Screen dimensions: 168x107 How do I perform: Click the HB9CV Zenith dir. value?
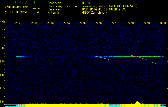click(x=95, y=13)
